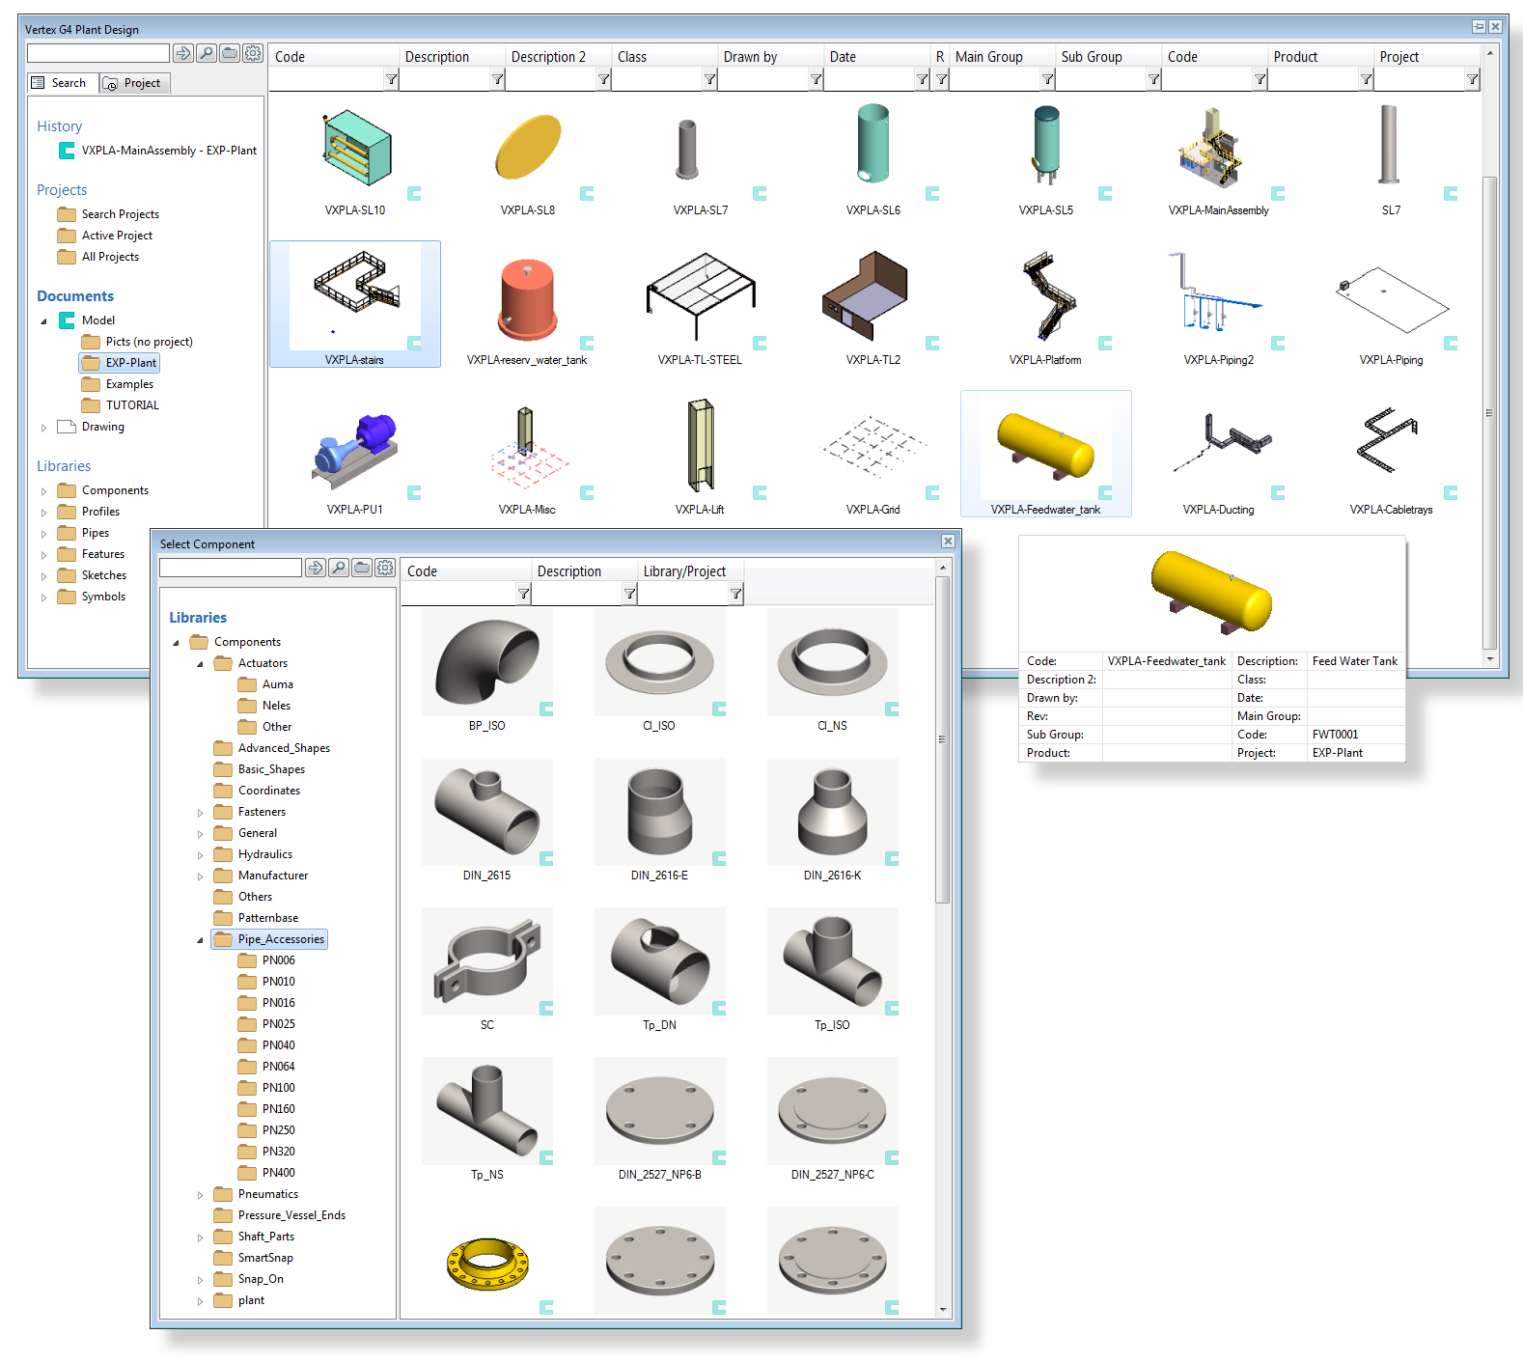Screen dimensions: 1523x1363
Task: Sort by Sub Group column header
Action: coord(1108,57)
